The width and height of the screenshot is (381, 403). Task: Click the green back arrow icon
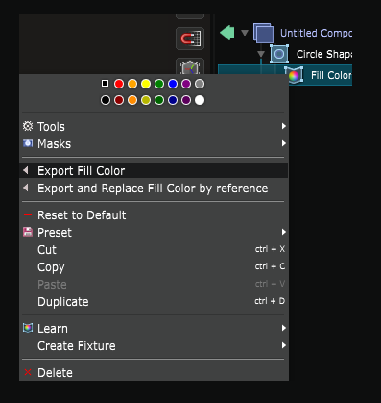pos(227,33)
